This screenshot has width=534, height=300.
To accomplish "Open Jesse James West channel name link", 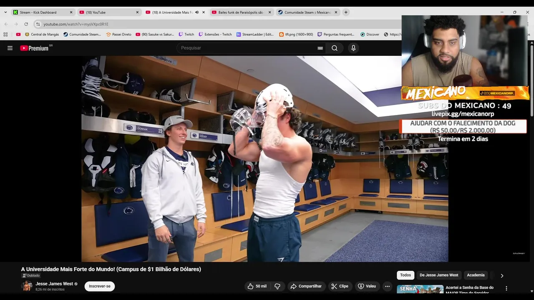I will pos(54,284).
